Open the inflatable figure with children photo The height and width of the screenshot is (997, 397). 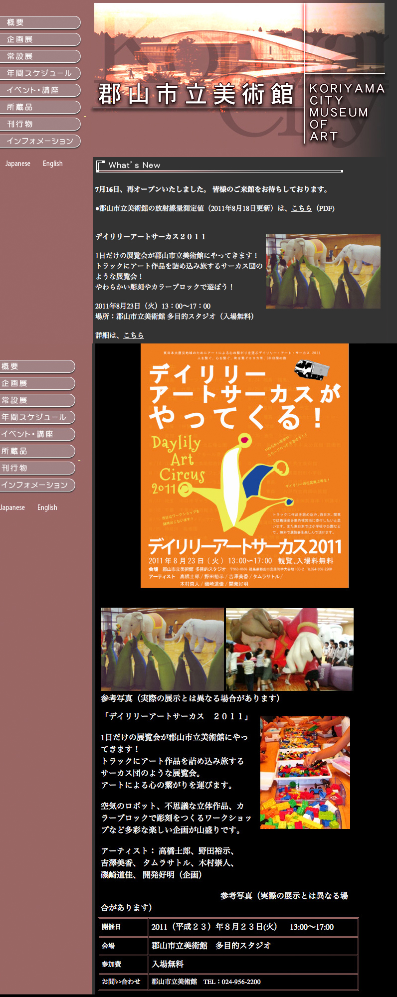pyautogui.click(x=290, y=649)
